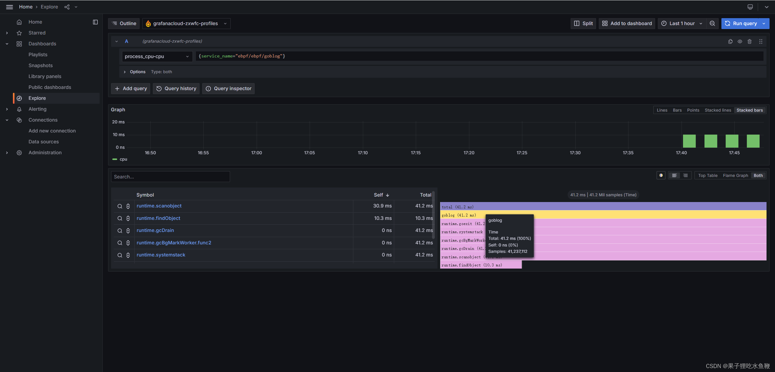
Task: Open the hamburger main menu
Action: 9,7
